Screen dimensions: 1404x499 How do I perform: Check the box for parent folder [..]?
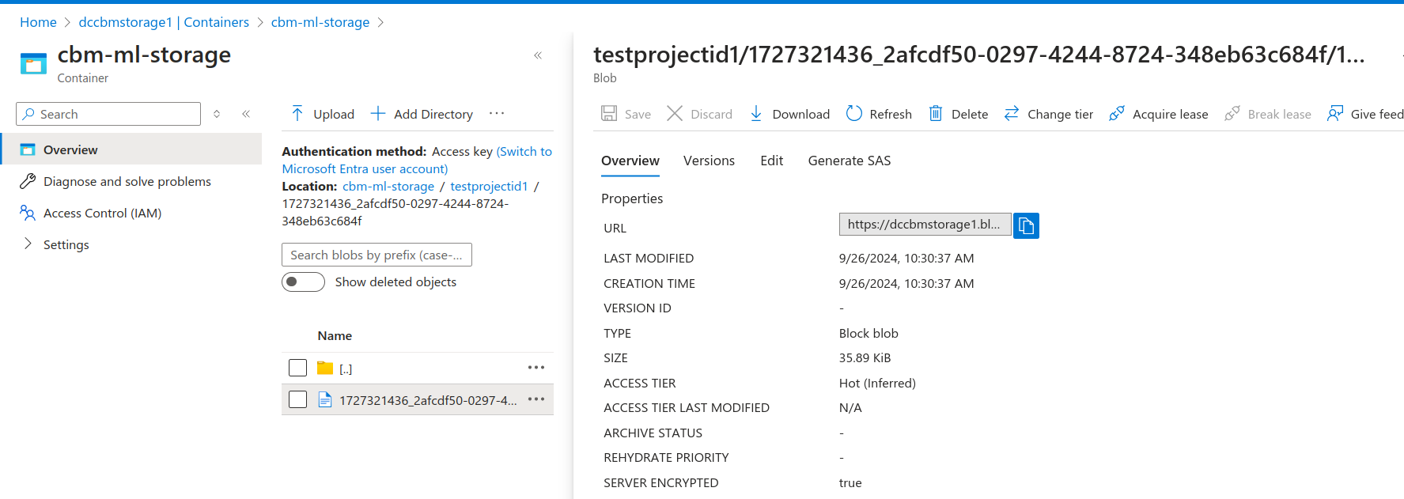(297, 368)
